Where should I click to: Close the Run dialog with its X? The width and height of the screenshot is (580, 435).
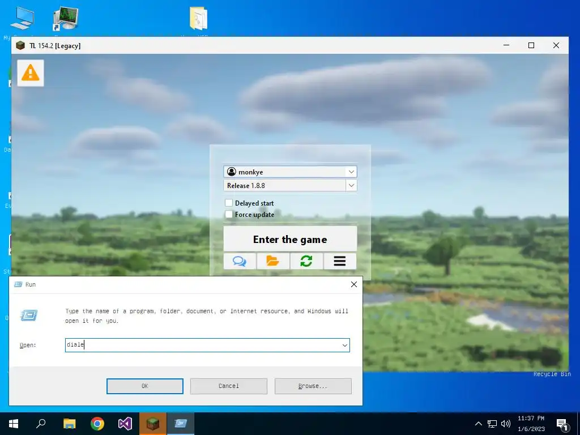click(353, 284)
